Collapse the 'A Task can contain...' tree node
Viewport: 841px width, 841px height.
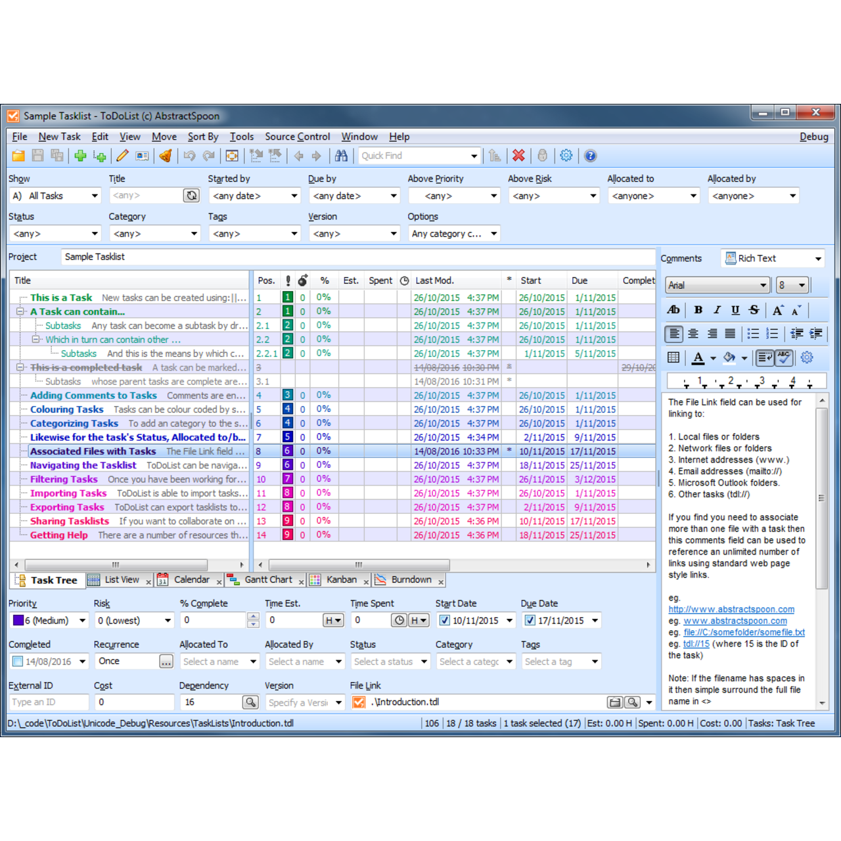tap(20, 312)
